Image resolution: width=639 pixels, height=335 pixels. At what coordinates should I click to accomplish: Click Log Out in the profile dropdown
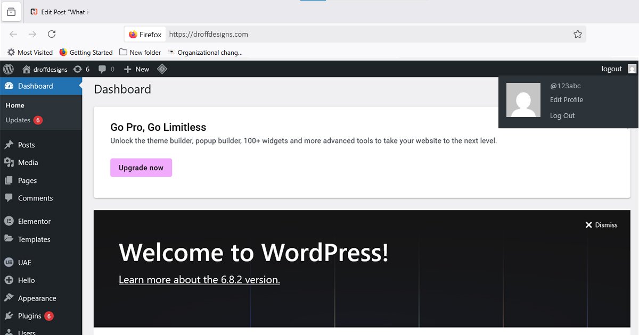(562, 115)
